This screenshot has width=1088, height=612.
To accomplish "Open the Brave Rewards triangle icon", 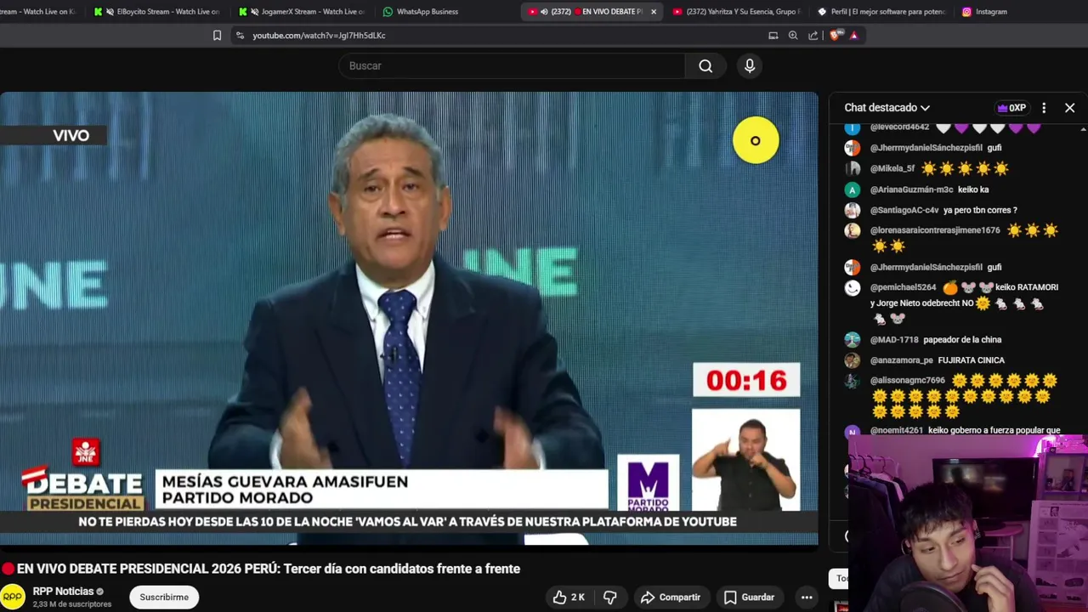I will 853,35.
